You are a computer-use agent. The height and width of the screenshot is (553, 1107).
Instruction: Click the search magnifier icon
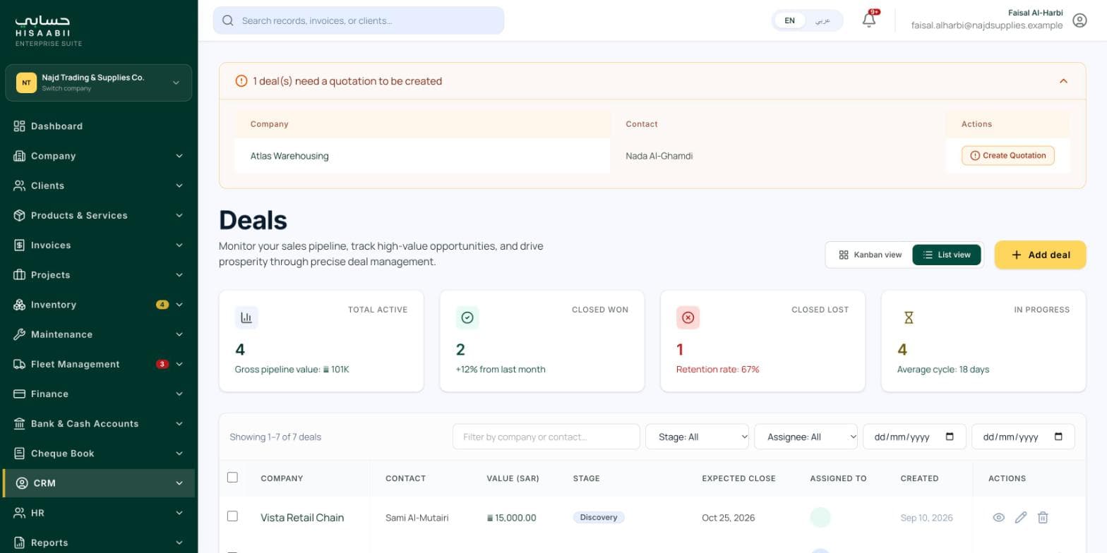228,20
